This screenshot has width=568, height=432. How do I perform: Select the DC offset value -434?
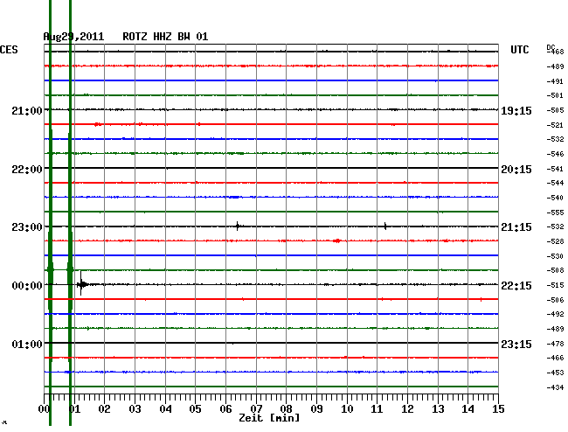pyautogui.click(x=555, y=387)
